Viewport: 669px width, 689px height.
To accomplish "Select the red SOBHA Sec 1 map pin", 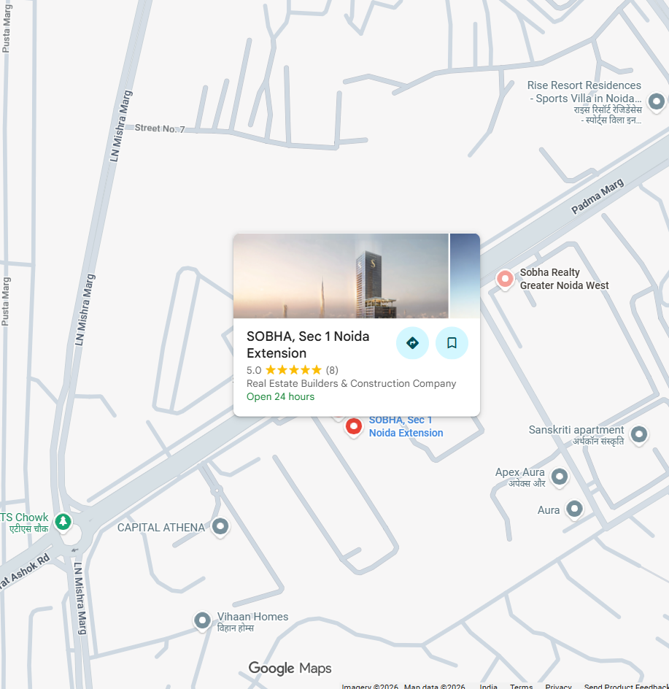I will (x=354, y=428).
